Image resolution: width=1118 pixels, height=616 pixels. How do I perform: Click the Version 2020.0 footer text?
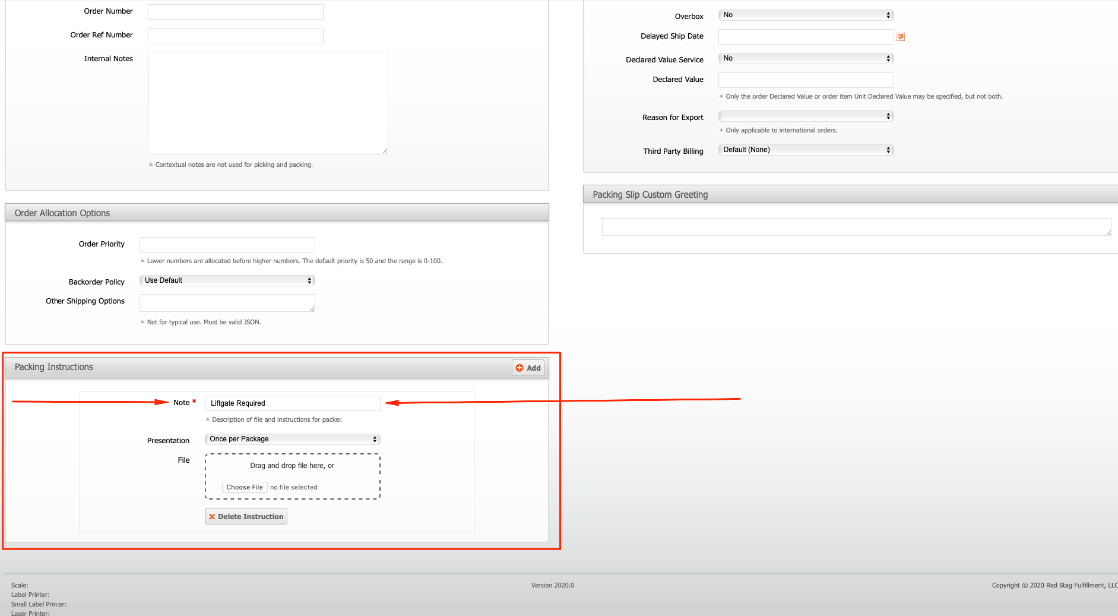click(553, 585)
